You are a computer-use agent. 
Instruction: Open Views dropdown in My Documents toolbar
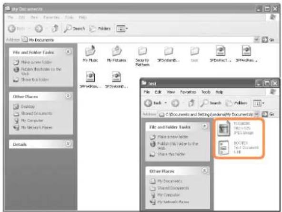point(122,29)
